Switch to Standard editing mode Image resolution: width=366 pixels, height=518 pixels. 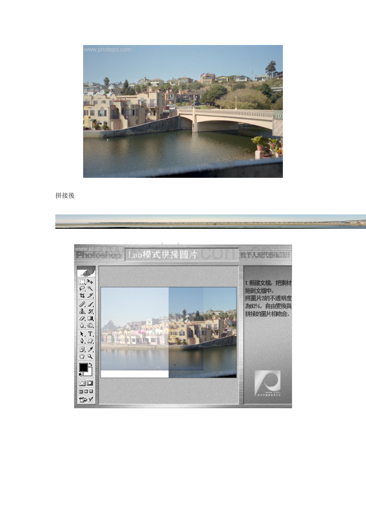click(x=82, y=383)
